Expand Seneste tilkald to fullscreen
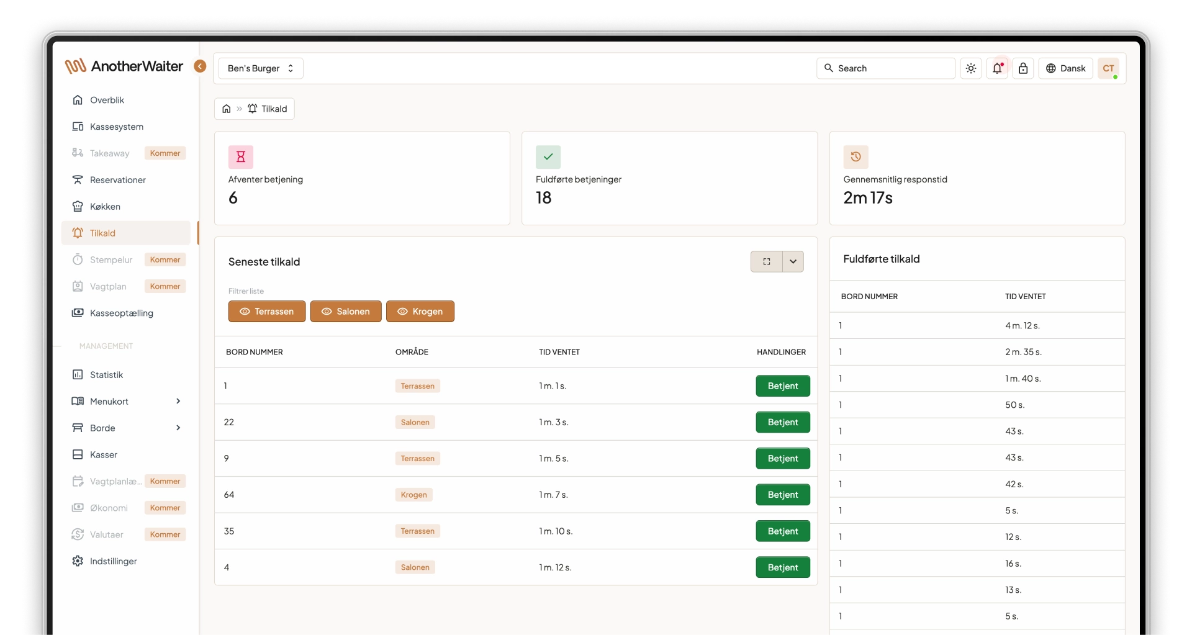 coord(767,262)
